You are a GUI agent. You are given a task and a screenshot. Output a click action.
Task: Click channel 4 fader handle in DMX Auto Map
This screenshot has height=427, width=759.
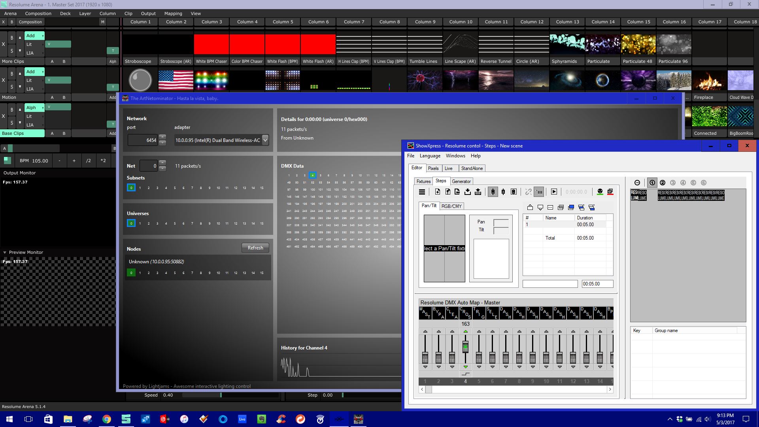(465, 347)
